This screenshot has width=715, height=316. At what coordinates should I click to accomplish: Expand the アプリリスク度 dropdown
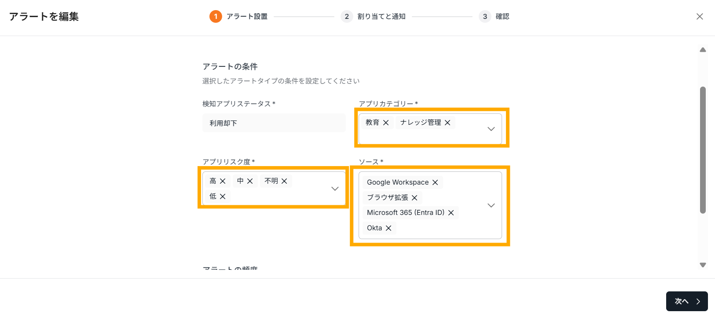tap(335, 189)
